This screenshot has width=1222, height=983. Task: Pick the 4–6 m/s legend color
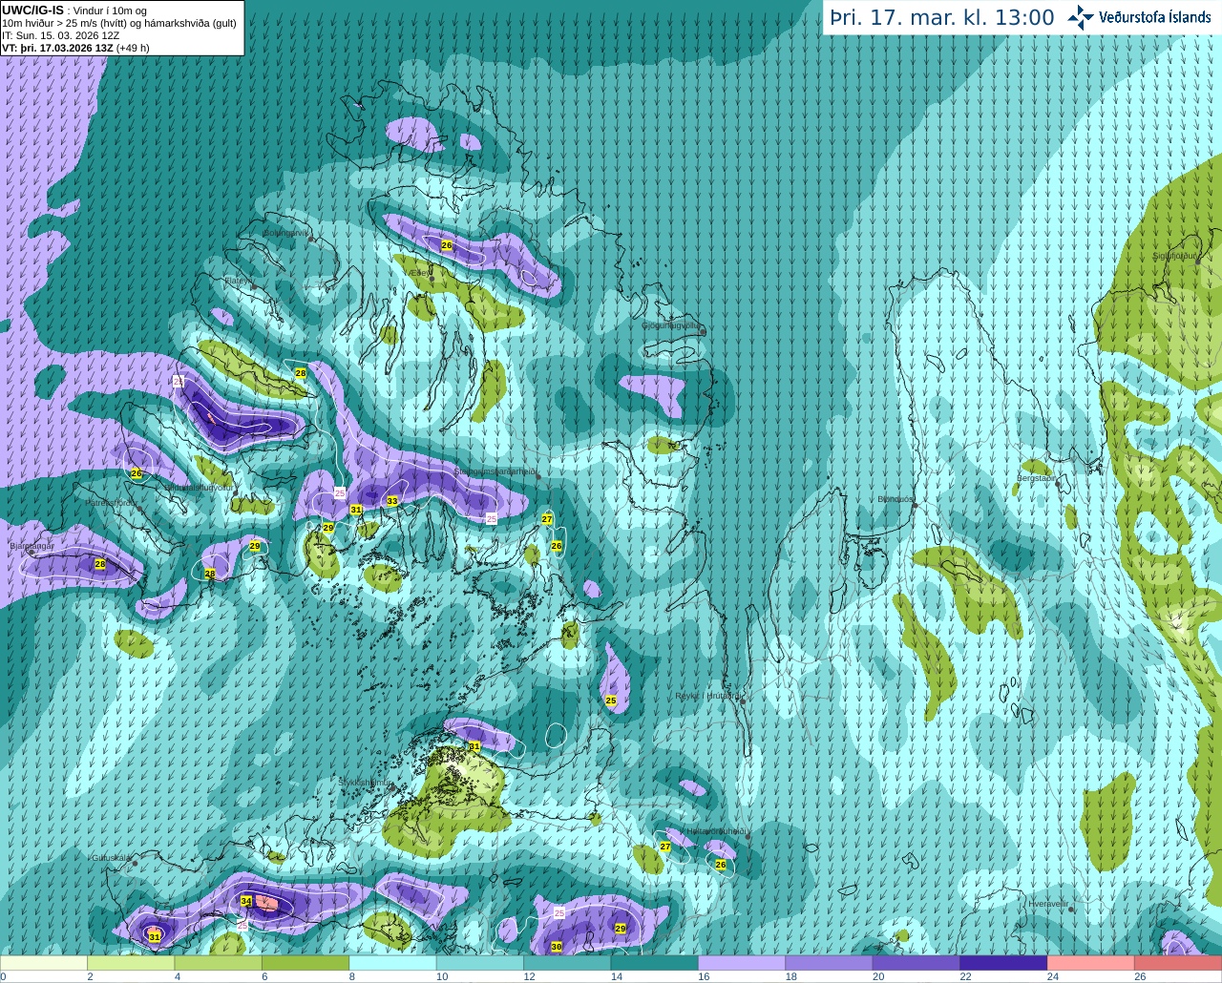(x=219, y=963)
